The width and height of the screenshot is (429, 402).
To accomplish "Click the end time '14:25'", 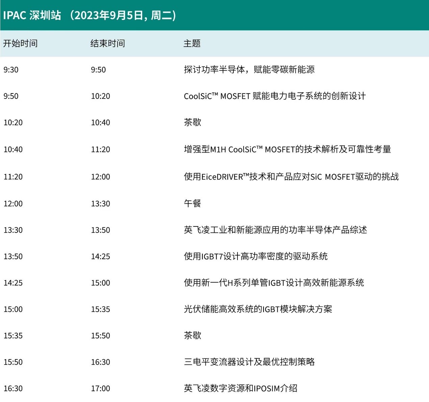I will (101, 257).
